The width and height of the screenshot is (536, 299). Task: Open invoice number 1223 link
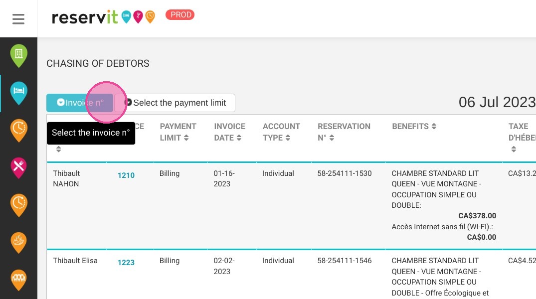[126, 263]
